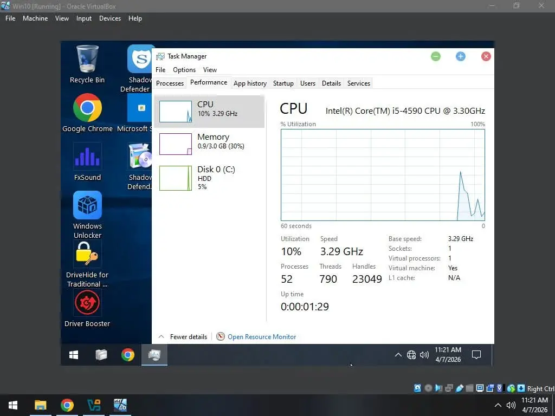
Task: Open Resource Monitor link
Action: 262,337
